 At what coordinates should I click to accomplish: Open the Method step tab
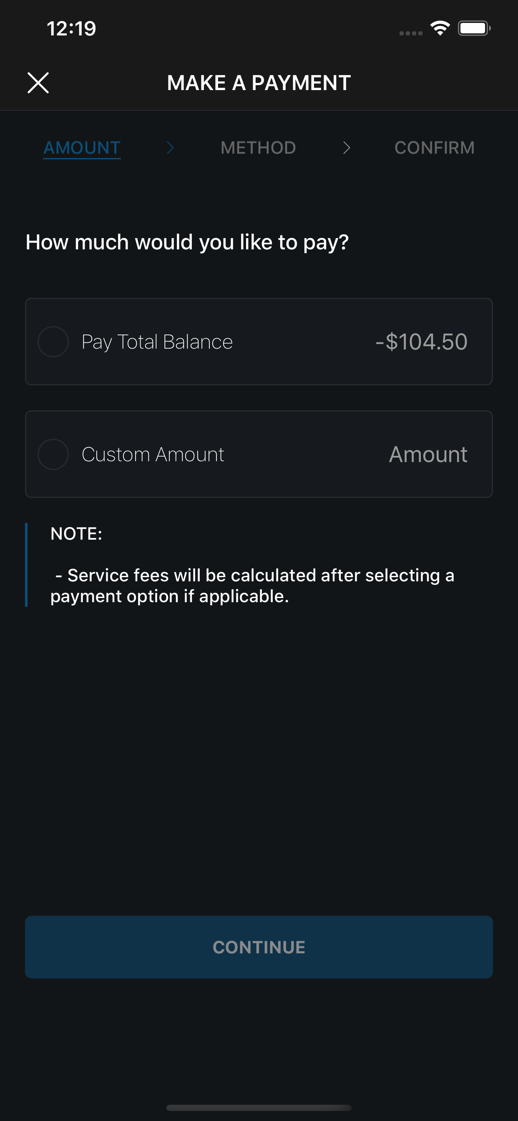click(x=258, y=148)
